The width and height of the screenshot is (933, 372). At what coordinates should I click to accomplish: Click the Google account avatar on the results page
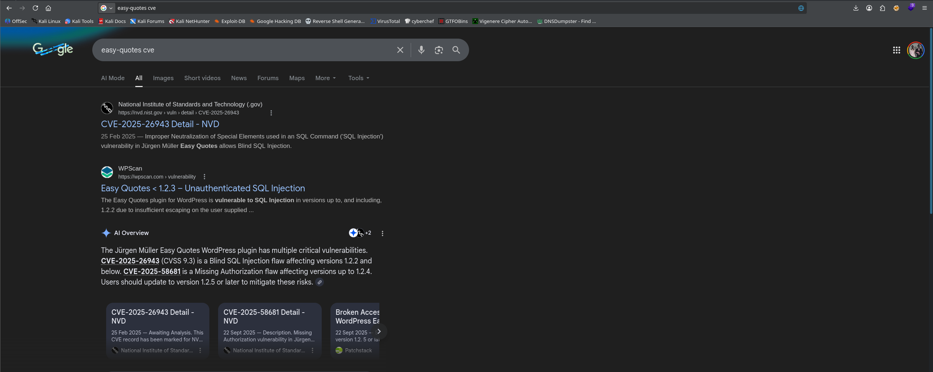(915, 50)
